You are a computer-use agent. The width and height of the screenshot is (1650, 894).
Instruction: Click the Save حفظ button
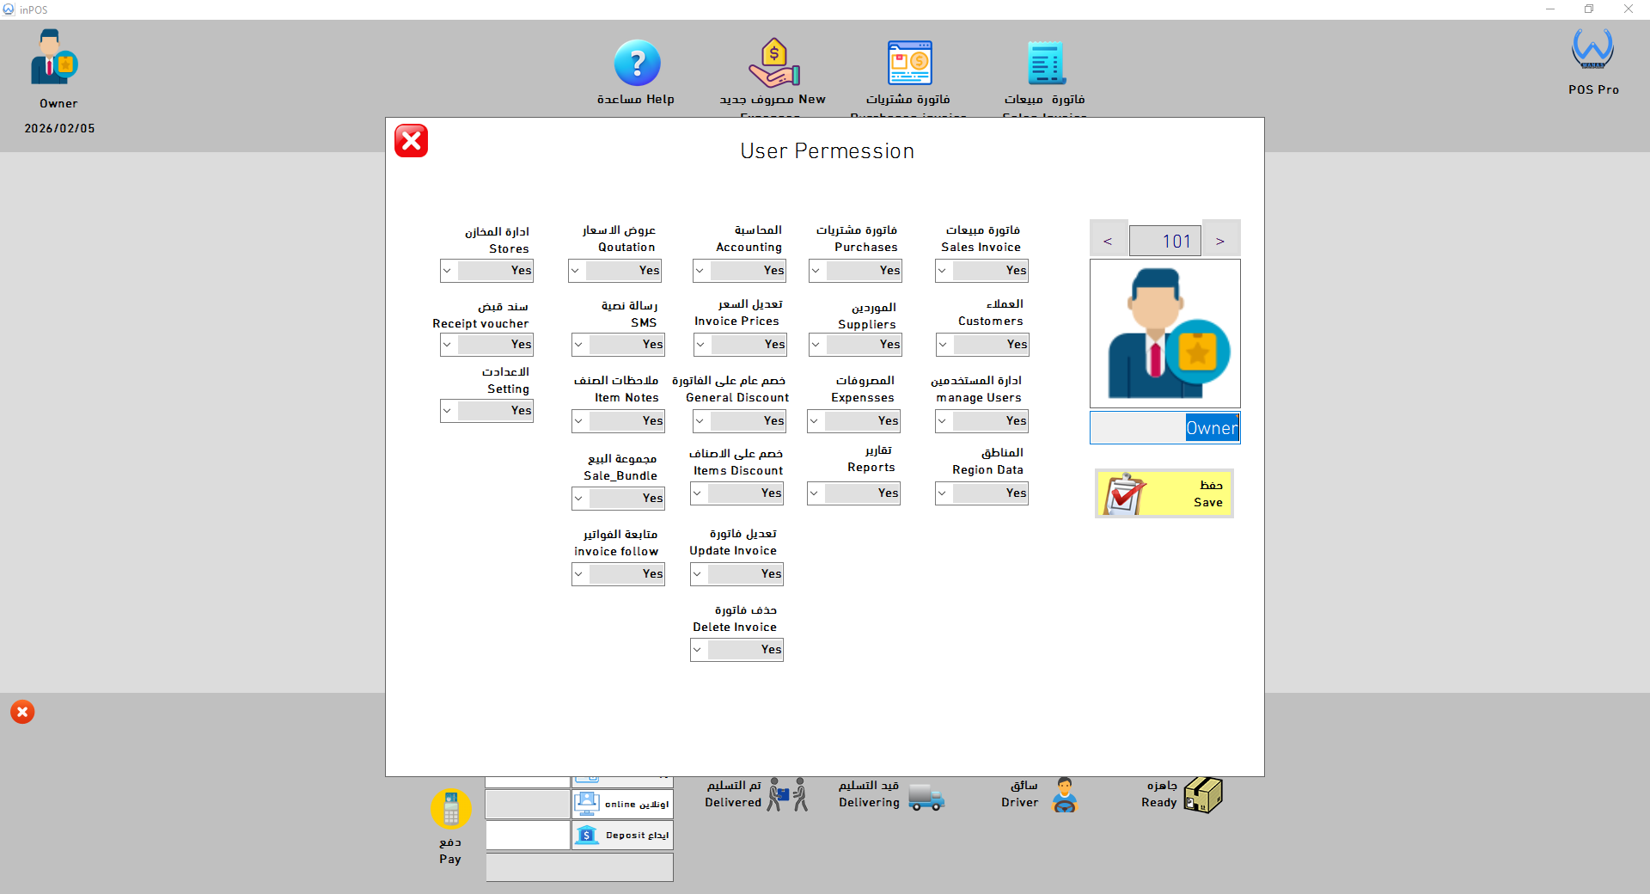click(1164, 493)
